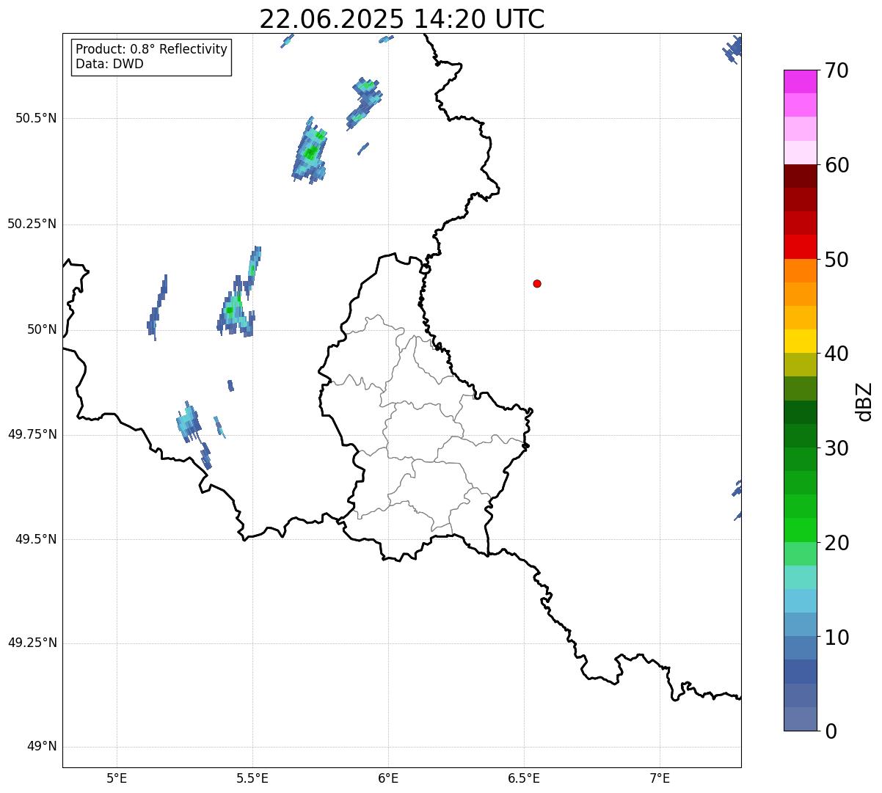Click the red station marker dot
The height and width of the screenshot is (793, 882).
click(x=537, y=283)
